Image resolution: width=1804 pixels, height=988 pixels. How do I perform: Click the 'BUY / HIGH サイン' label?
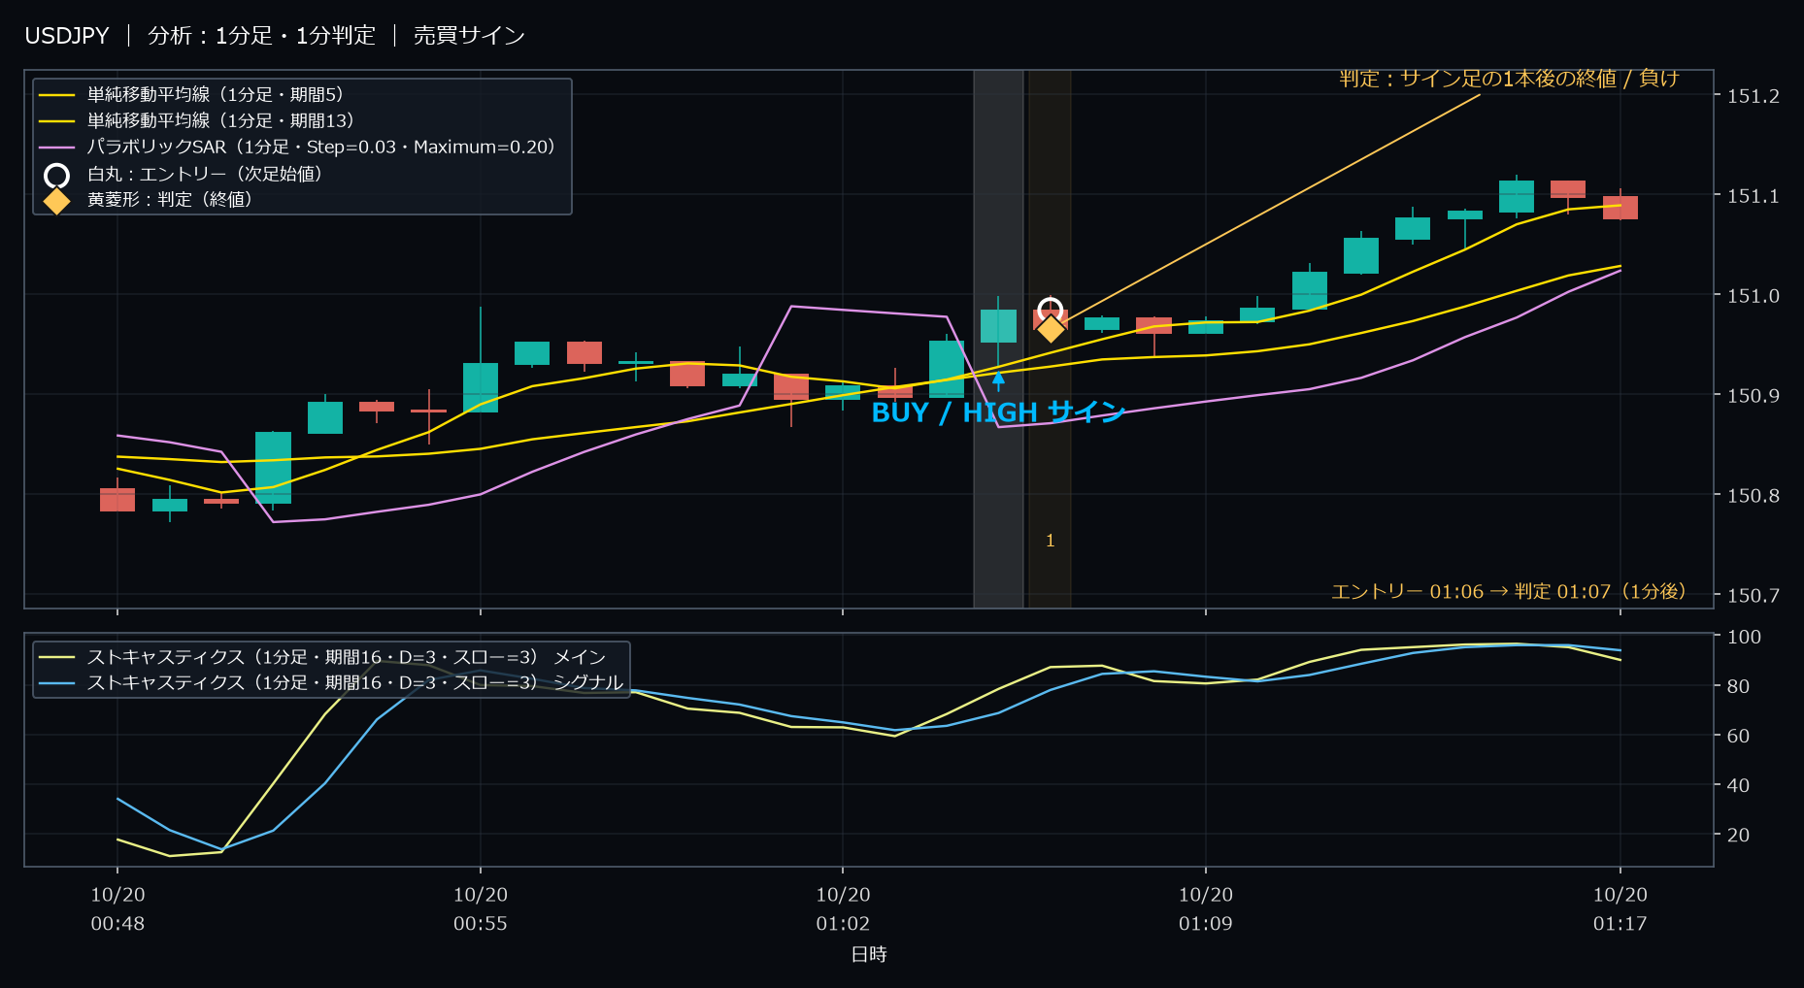(998, 412)
